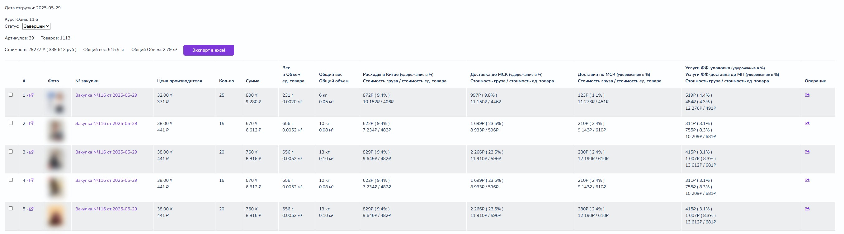Open the Статус dropdown showing Завершен
Viewport: 844px width, 234px height.
click(36, 26)
